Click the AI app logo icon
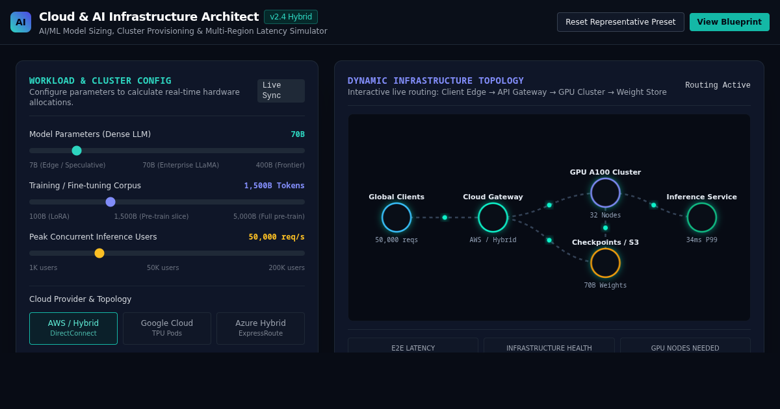 tap(21, 22)
